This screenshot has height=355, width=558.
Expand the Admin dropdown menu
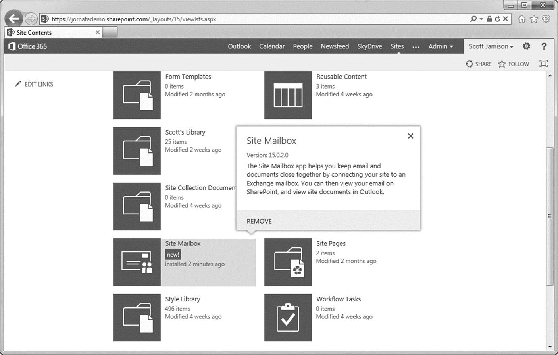[441, 46]
